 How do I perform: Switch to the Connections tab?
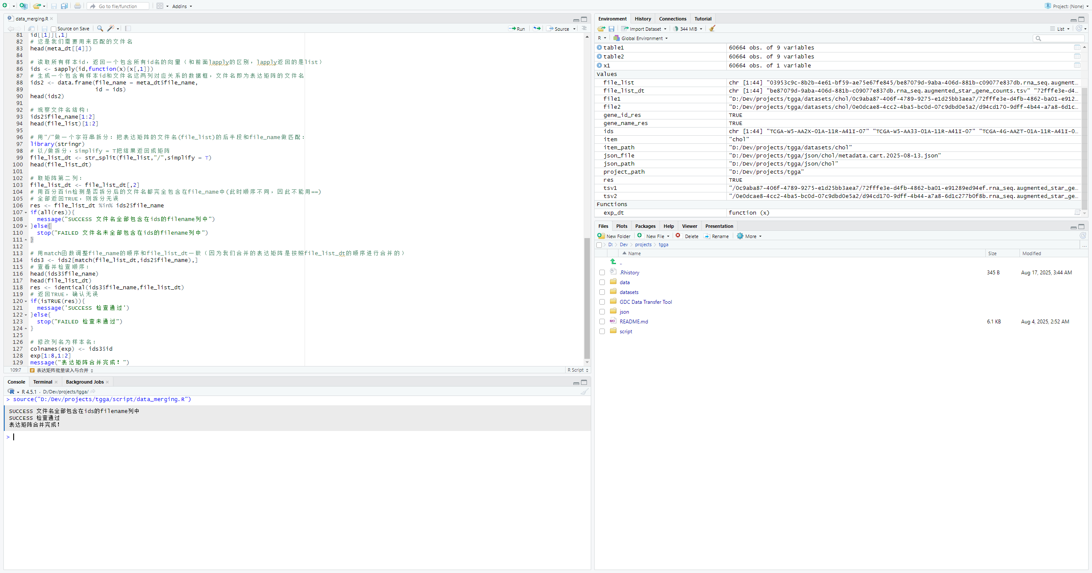pyautogui.click(x=672, y=19)
